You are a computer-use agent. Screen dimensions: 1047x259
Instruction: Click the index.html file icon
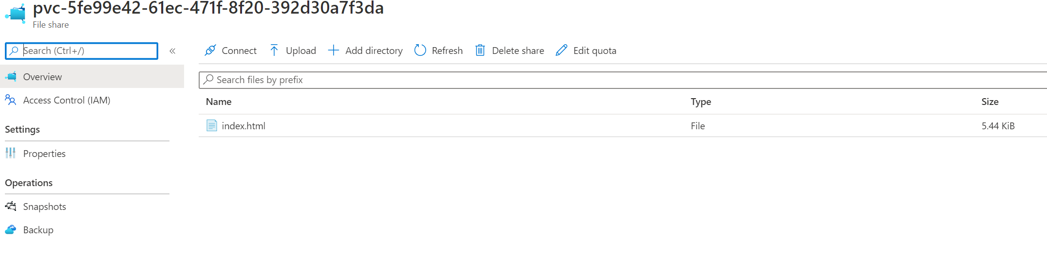(211, 125)
